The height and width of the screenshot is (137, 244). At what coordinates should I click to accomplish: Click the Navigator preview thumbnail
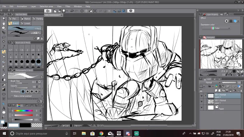(221, 54)
